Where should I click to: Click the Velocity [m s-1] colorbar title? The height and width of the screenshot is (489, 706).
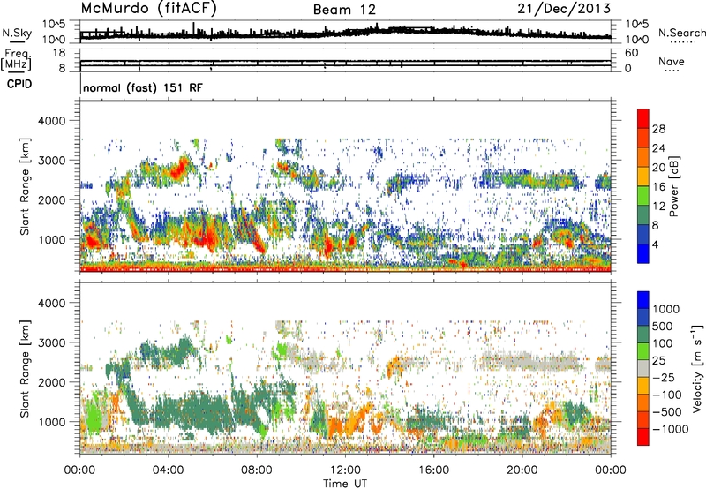(x=697, y=368)
